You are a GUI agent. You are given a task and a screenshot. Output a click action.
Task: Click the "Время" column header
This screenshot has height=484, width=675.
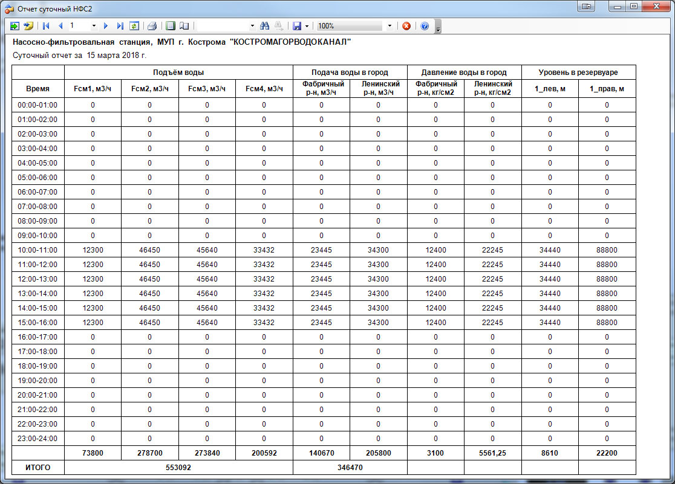[x=38, y=89]
